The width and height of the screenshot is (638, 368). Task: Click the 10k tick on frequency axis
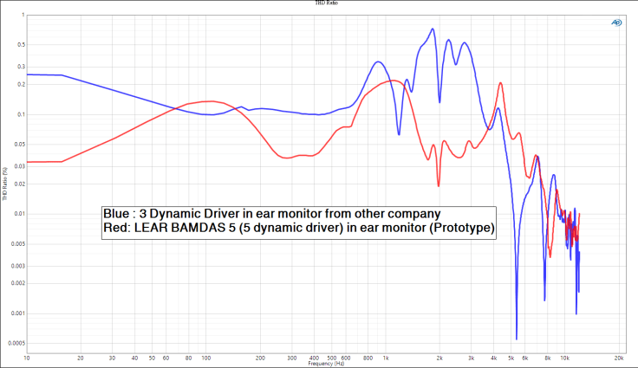tap(564, 357)
